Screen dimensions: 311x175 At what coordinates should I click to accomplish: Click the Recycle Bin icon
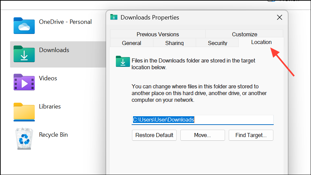coord(24,139)
